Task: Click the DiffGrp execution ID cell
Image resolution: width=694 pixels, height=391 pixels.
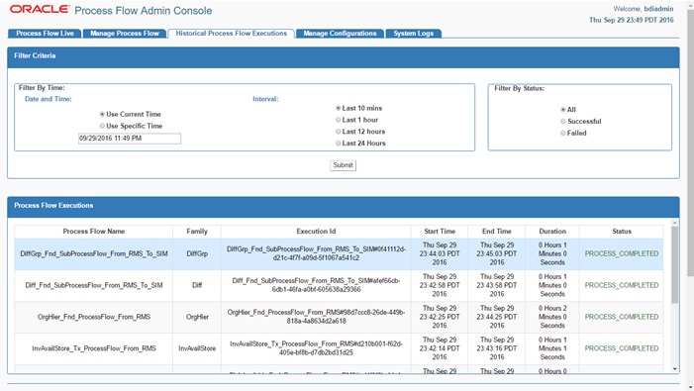Action: (316, 253)
